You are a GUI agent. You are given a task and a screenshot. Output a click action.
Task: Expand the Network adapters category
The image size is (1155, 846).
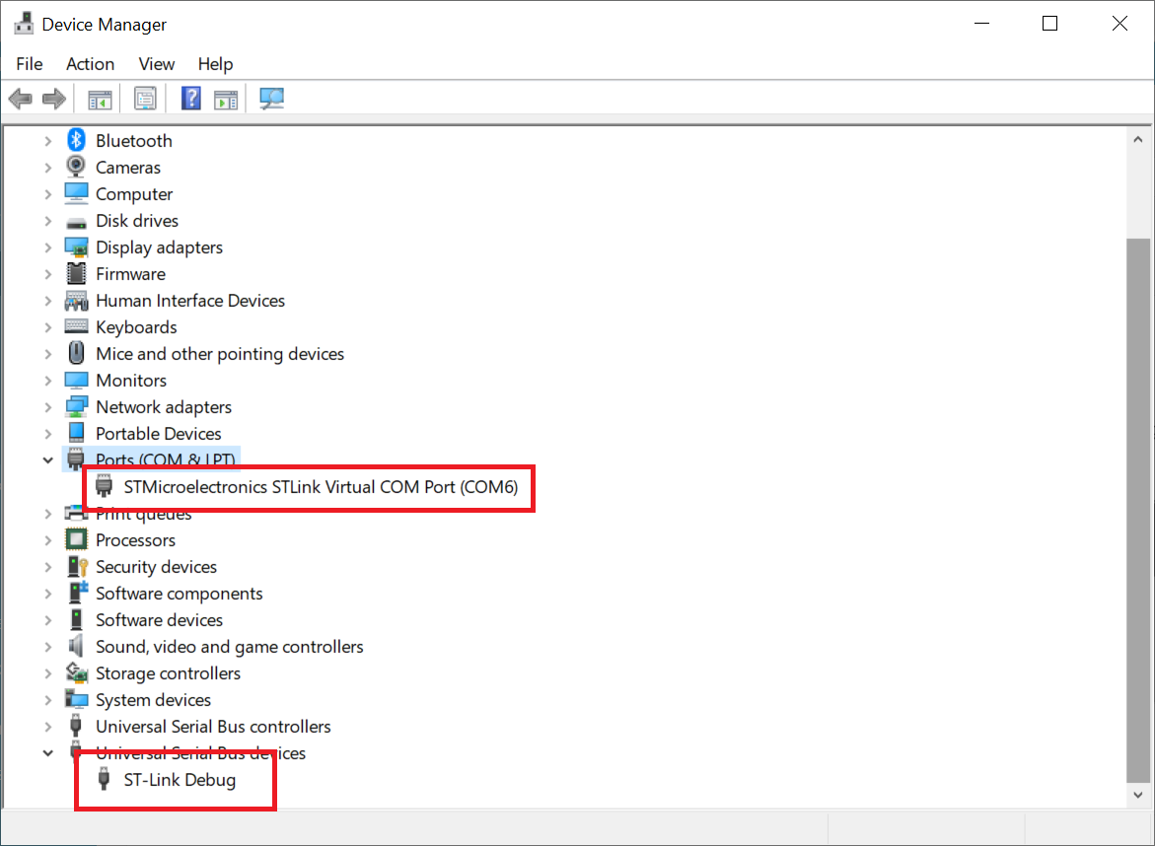[x=47, y=407]
